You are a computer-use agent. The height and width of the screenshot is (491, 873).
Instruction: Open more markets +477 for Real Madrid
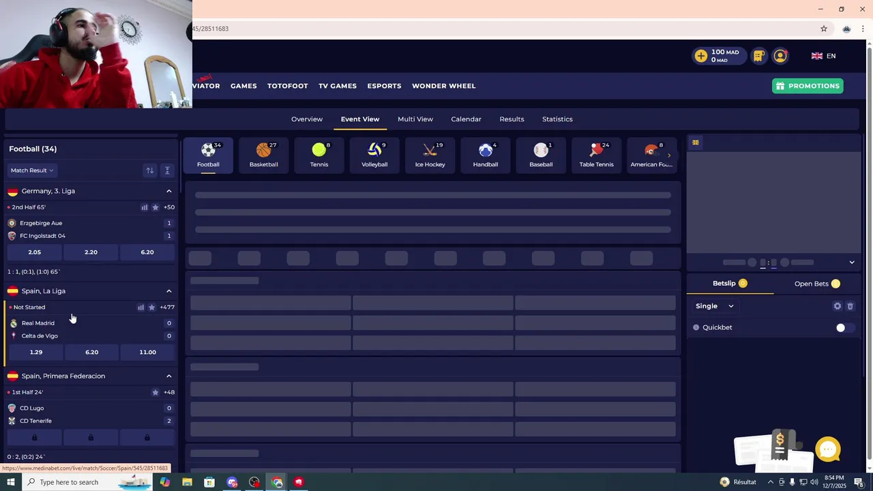click(x=167, y=308)
